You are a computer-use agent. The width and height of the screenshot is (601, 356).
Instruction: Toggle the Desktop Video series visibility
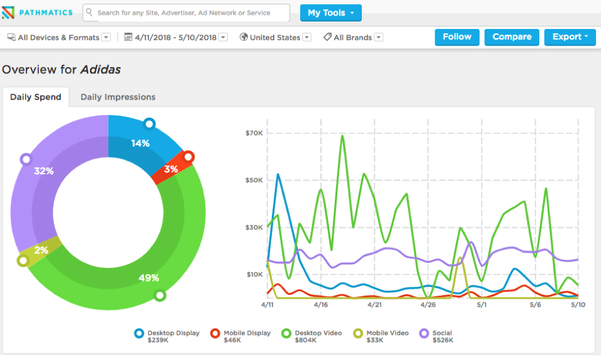click(x=285, y=333)
